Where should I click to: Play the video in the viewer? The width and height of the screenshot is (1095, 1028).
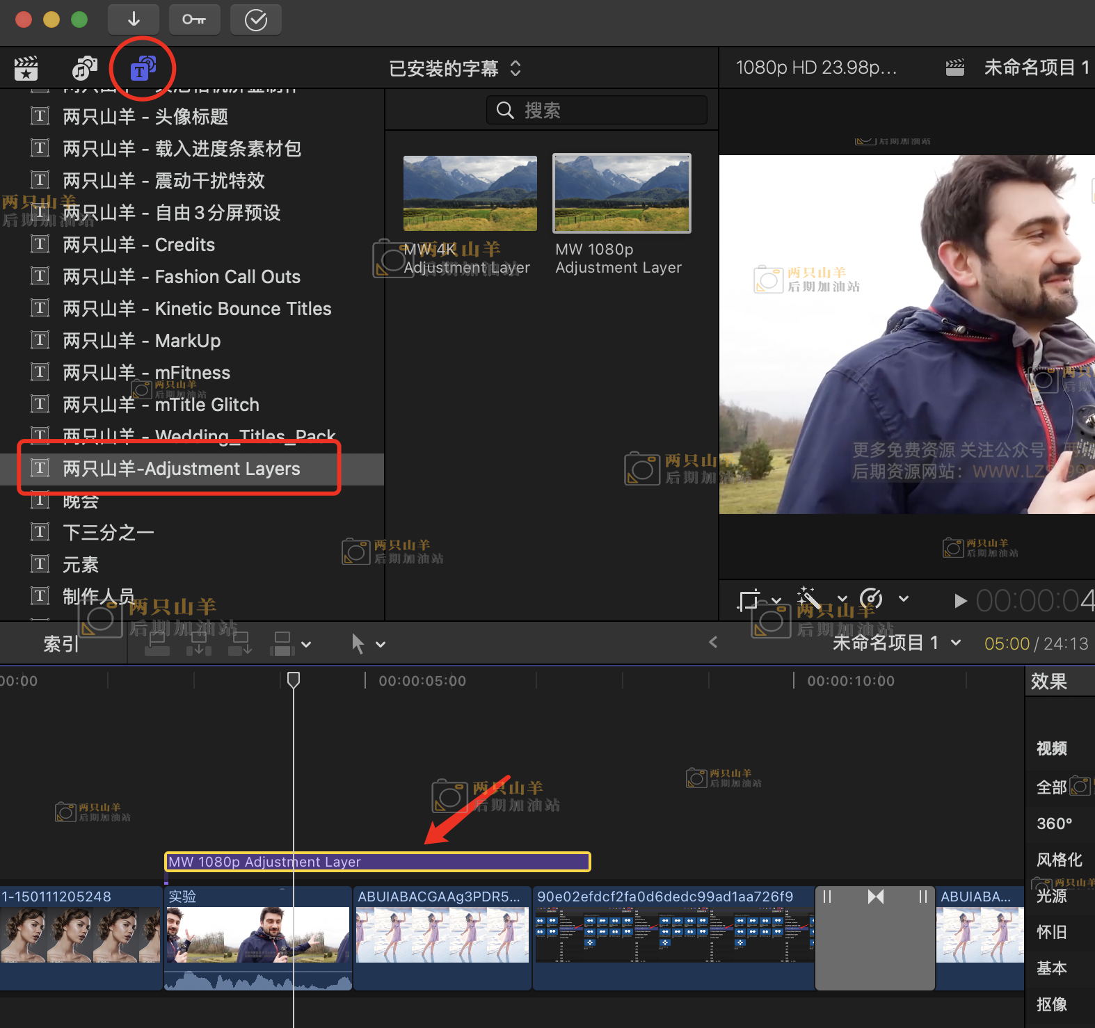960,601
